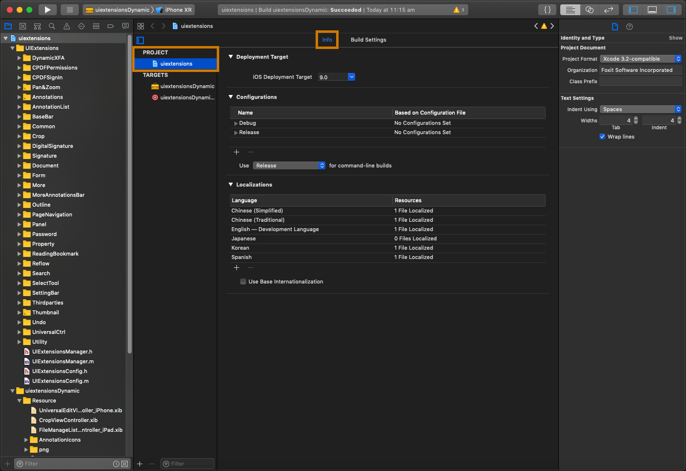Toggle the Debug area visibility
The width and height of the screenshot is (686, 471).
(x=652, y=9)
